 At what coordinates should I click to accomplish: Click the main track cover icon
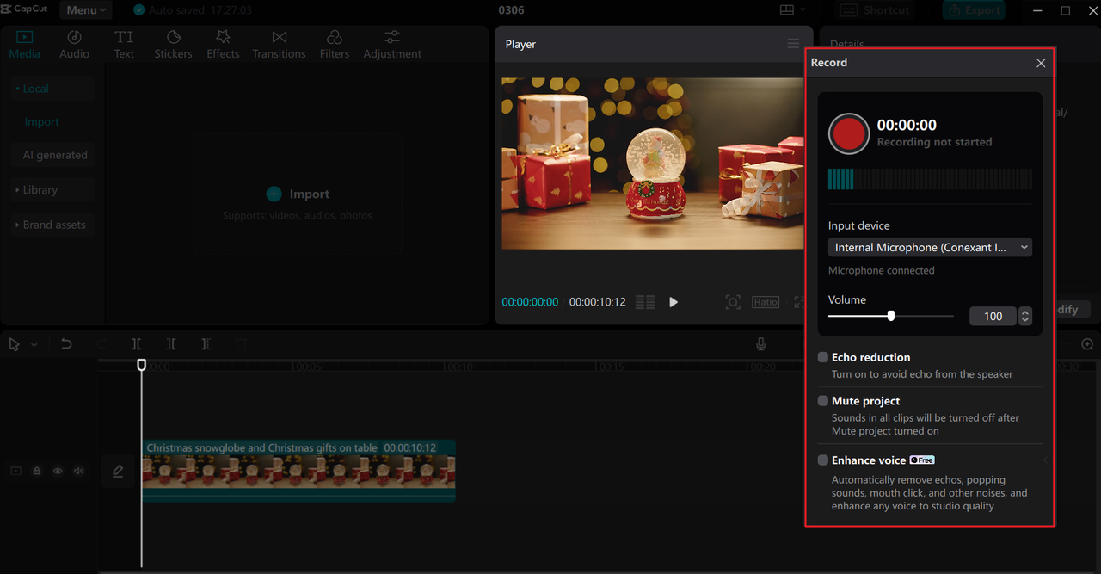click(x=15, y=471)
